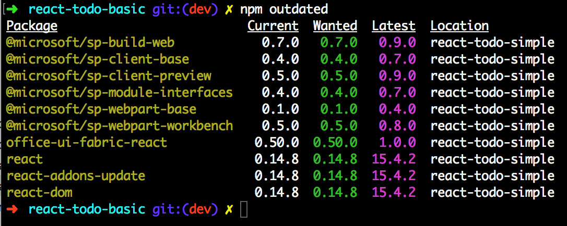Select latest version 0.9.0 of sp-build-web
The width and height of the screenshot is (567, 226).
(397, 43)
